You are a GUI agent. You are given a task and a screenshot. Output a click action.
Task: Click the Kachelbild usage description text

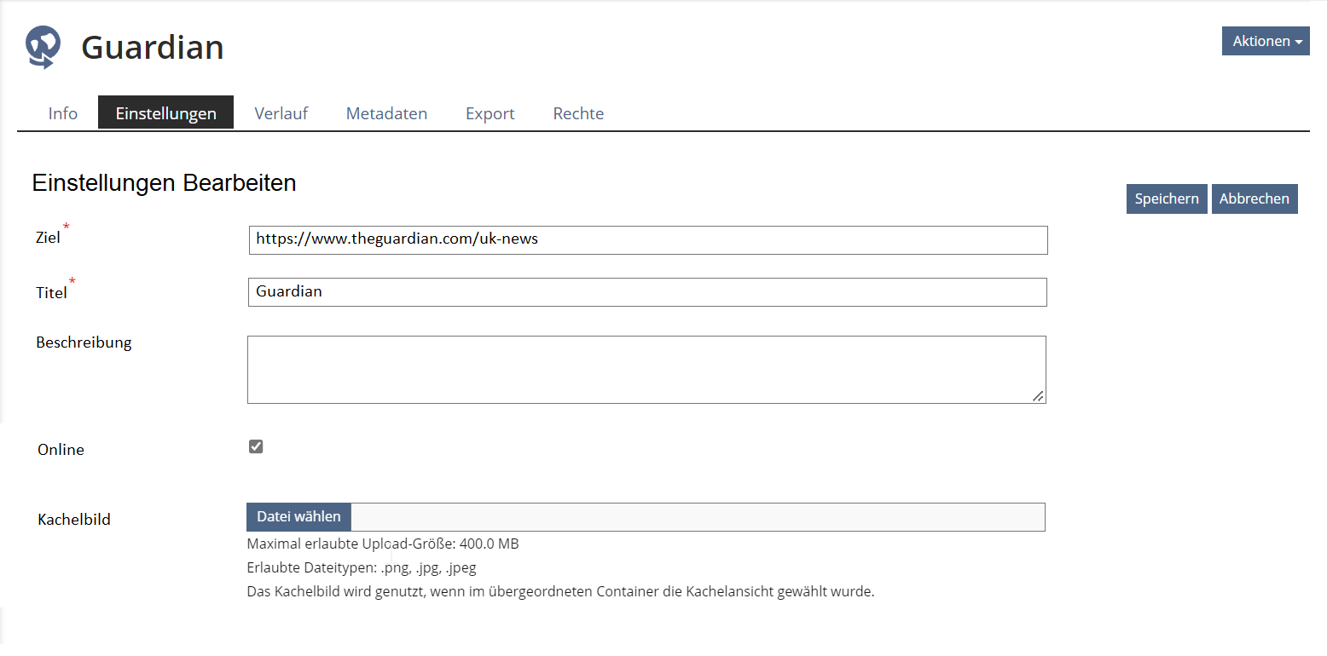(x=560, y=591)
